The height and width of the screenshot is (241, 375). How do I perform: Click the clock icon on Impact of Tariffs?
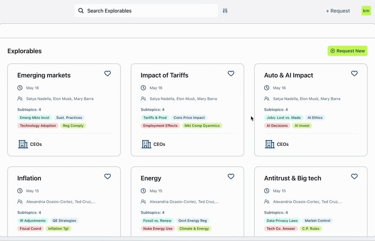pos(143,88)
